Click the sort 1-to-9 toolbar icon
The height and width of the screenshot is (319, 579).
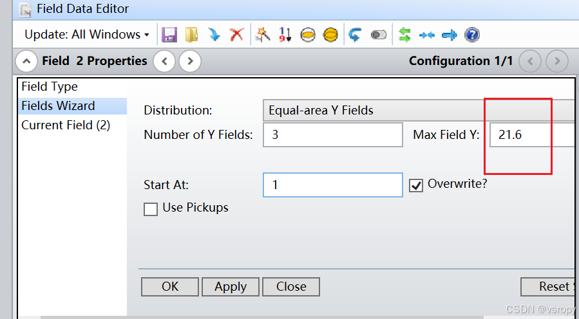(x=285, y=35)
